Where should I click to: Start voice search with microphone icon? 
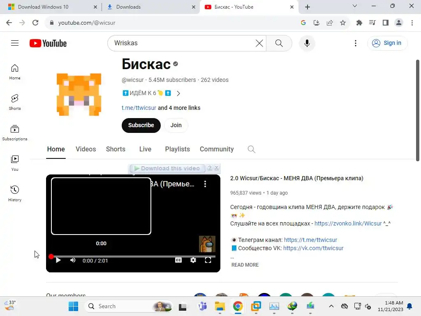[307, 43]
